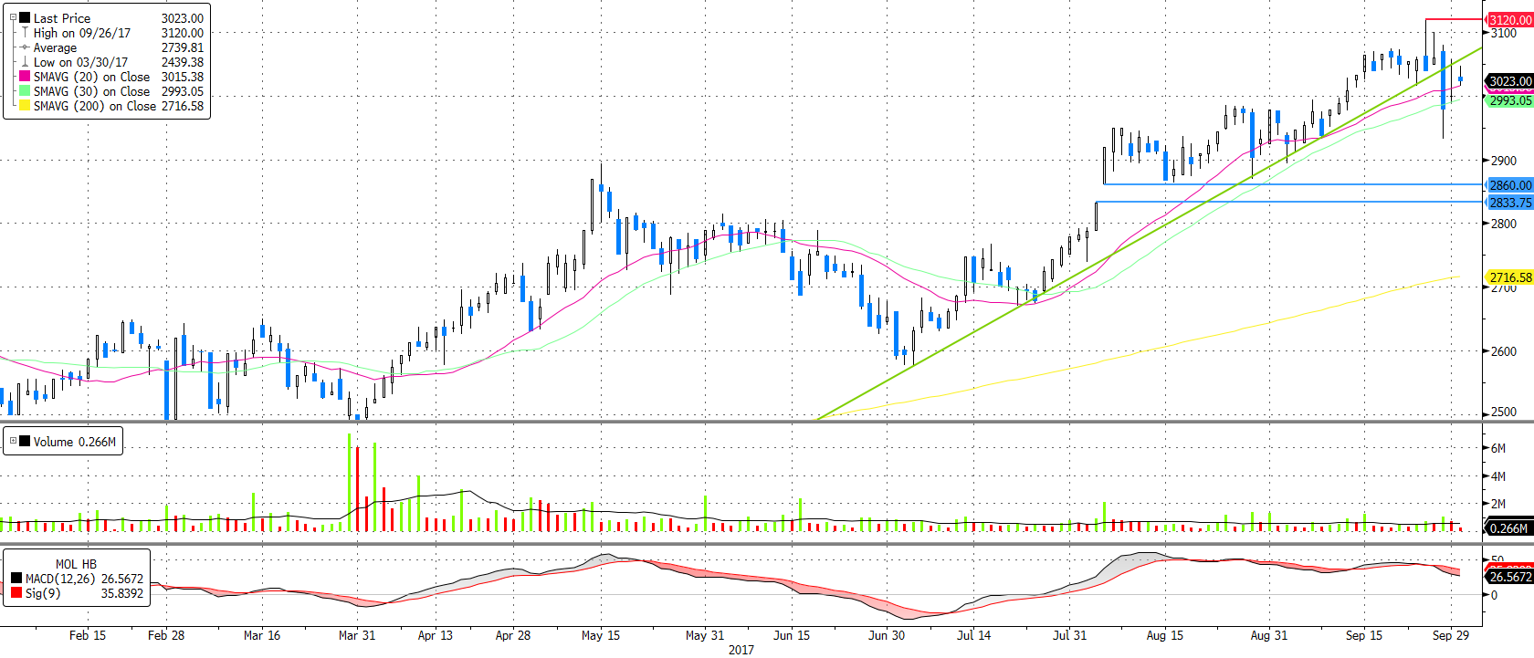Viewport: 1534px width, 658px height.
Task: Click 'Aug 15' date axis label
Action: [1165, 635]
